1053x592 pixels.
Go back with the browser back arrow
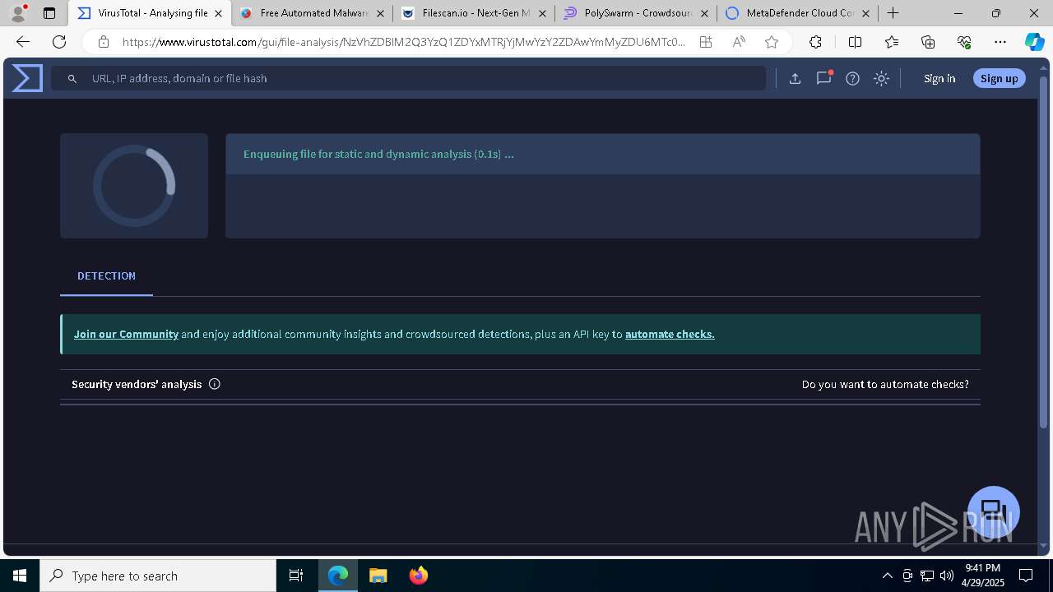23,42
